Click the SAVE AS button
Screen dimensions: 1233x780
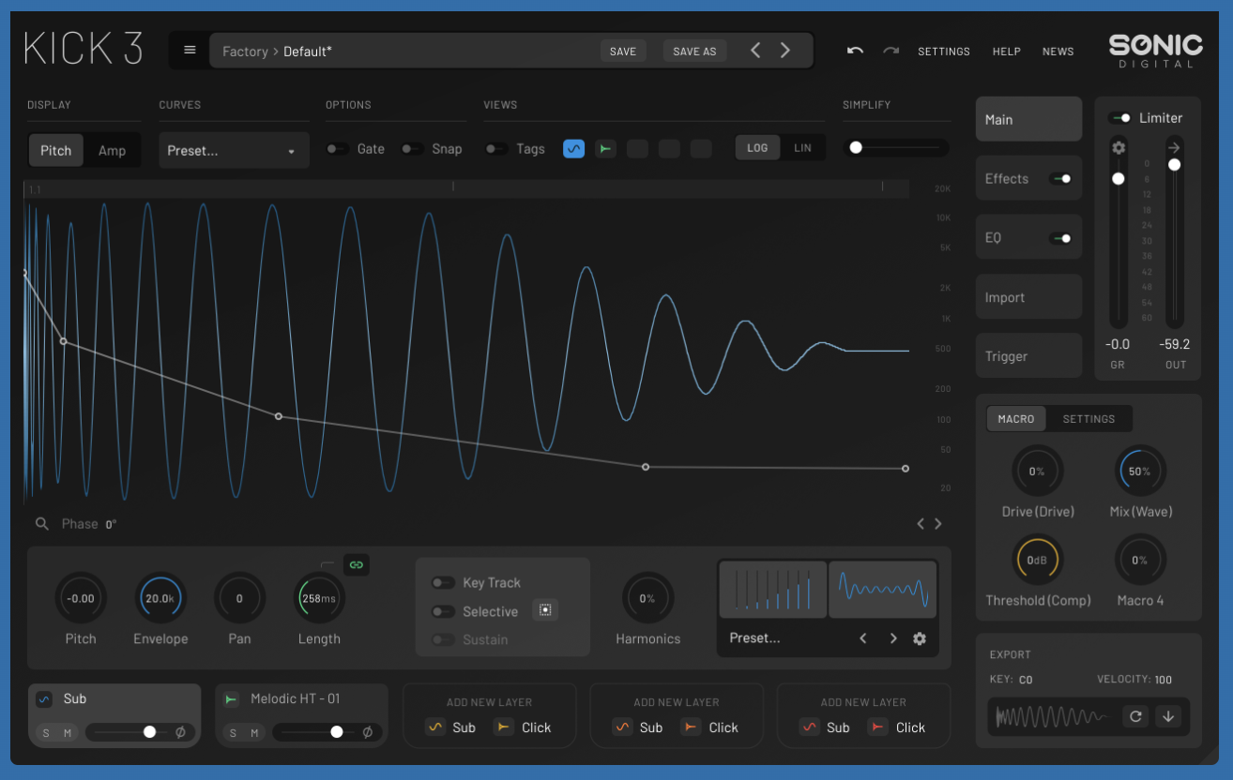694,52
